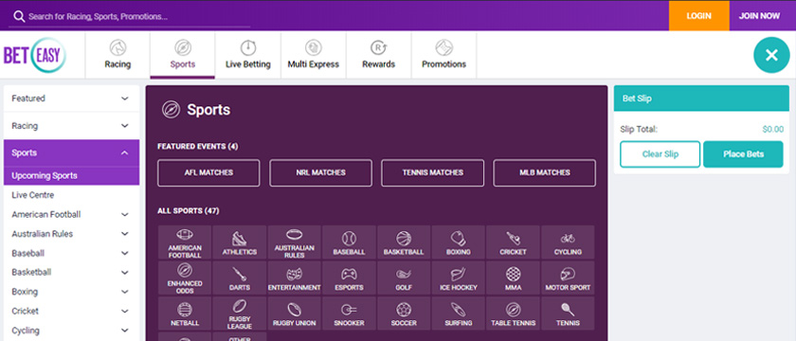The height and width of the screenshot is (341, 796).
Task: Expand Boxing in the sidebar
Action: pos(71,292)
